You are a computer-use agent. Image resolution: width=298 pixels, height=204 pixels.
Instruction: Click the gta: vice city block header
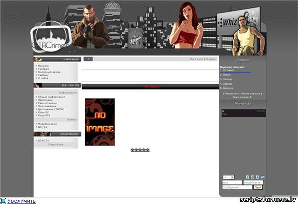point(57,86)
